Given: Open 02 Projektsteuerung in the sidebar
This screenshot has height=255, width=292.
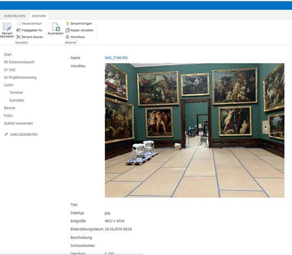Looking at the screenshot, I should pyautogui.click(x=20, y=77).
